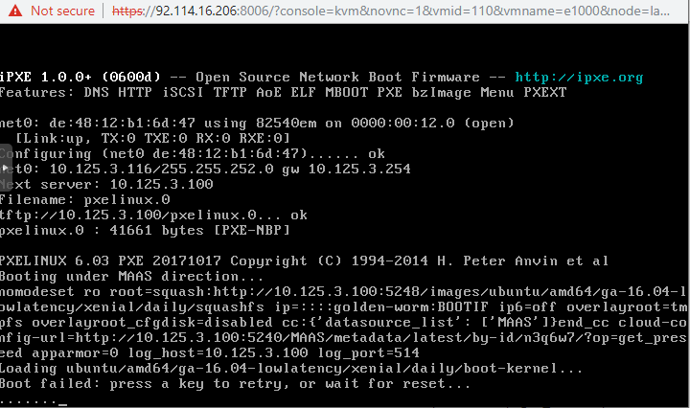The height and width of the screenshot is (408, 690).
Task: Click the tftp://10.125.3.100/pxelinux.0 line
Action: (153, 215)
